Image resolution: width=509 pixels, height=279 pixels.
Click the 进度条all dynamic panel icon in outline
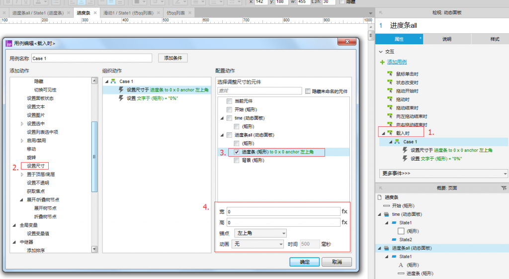pyautogui.click(x=386, y=248)
